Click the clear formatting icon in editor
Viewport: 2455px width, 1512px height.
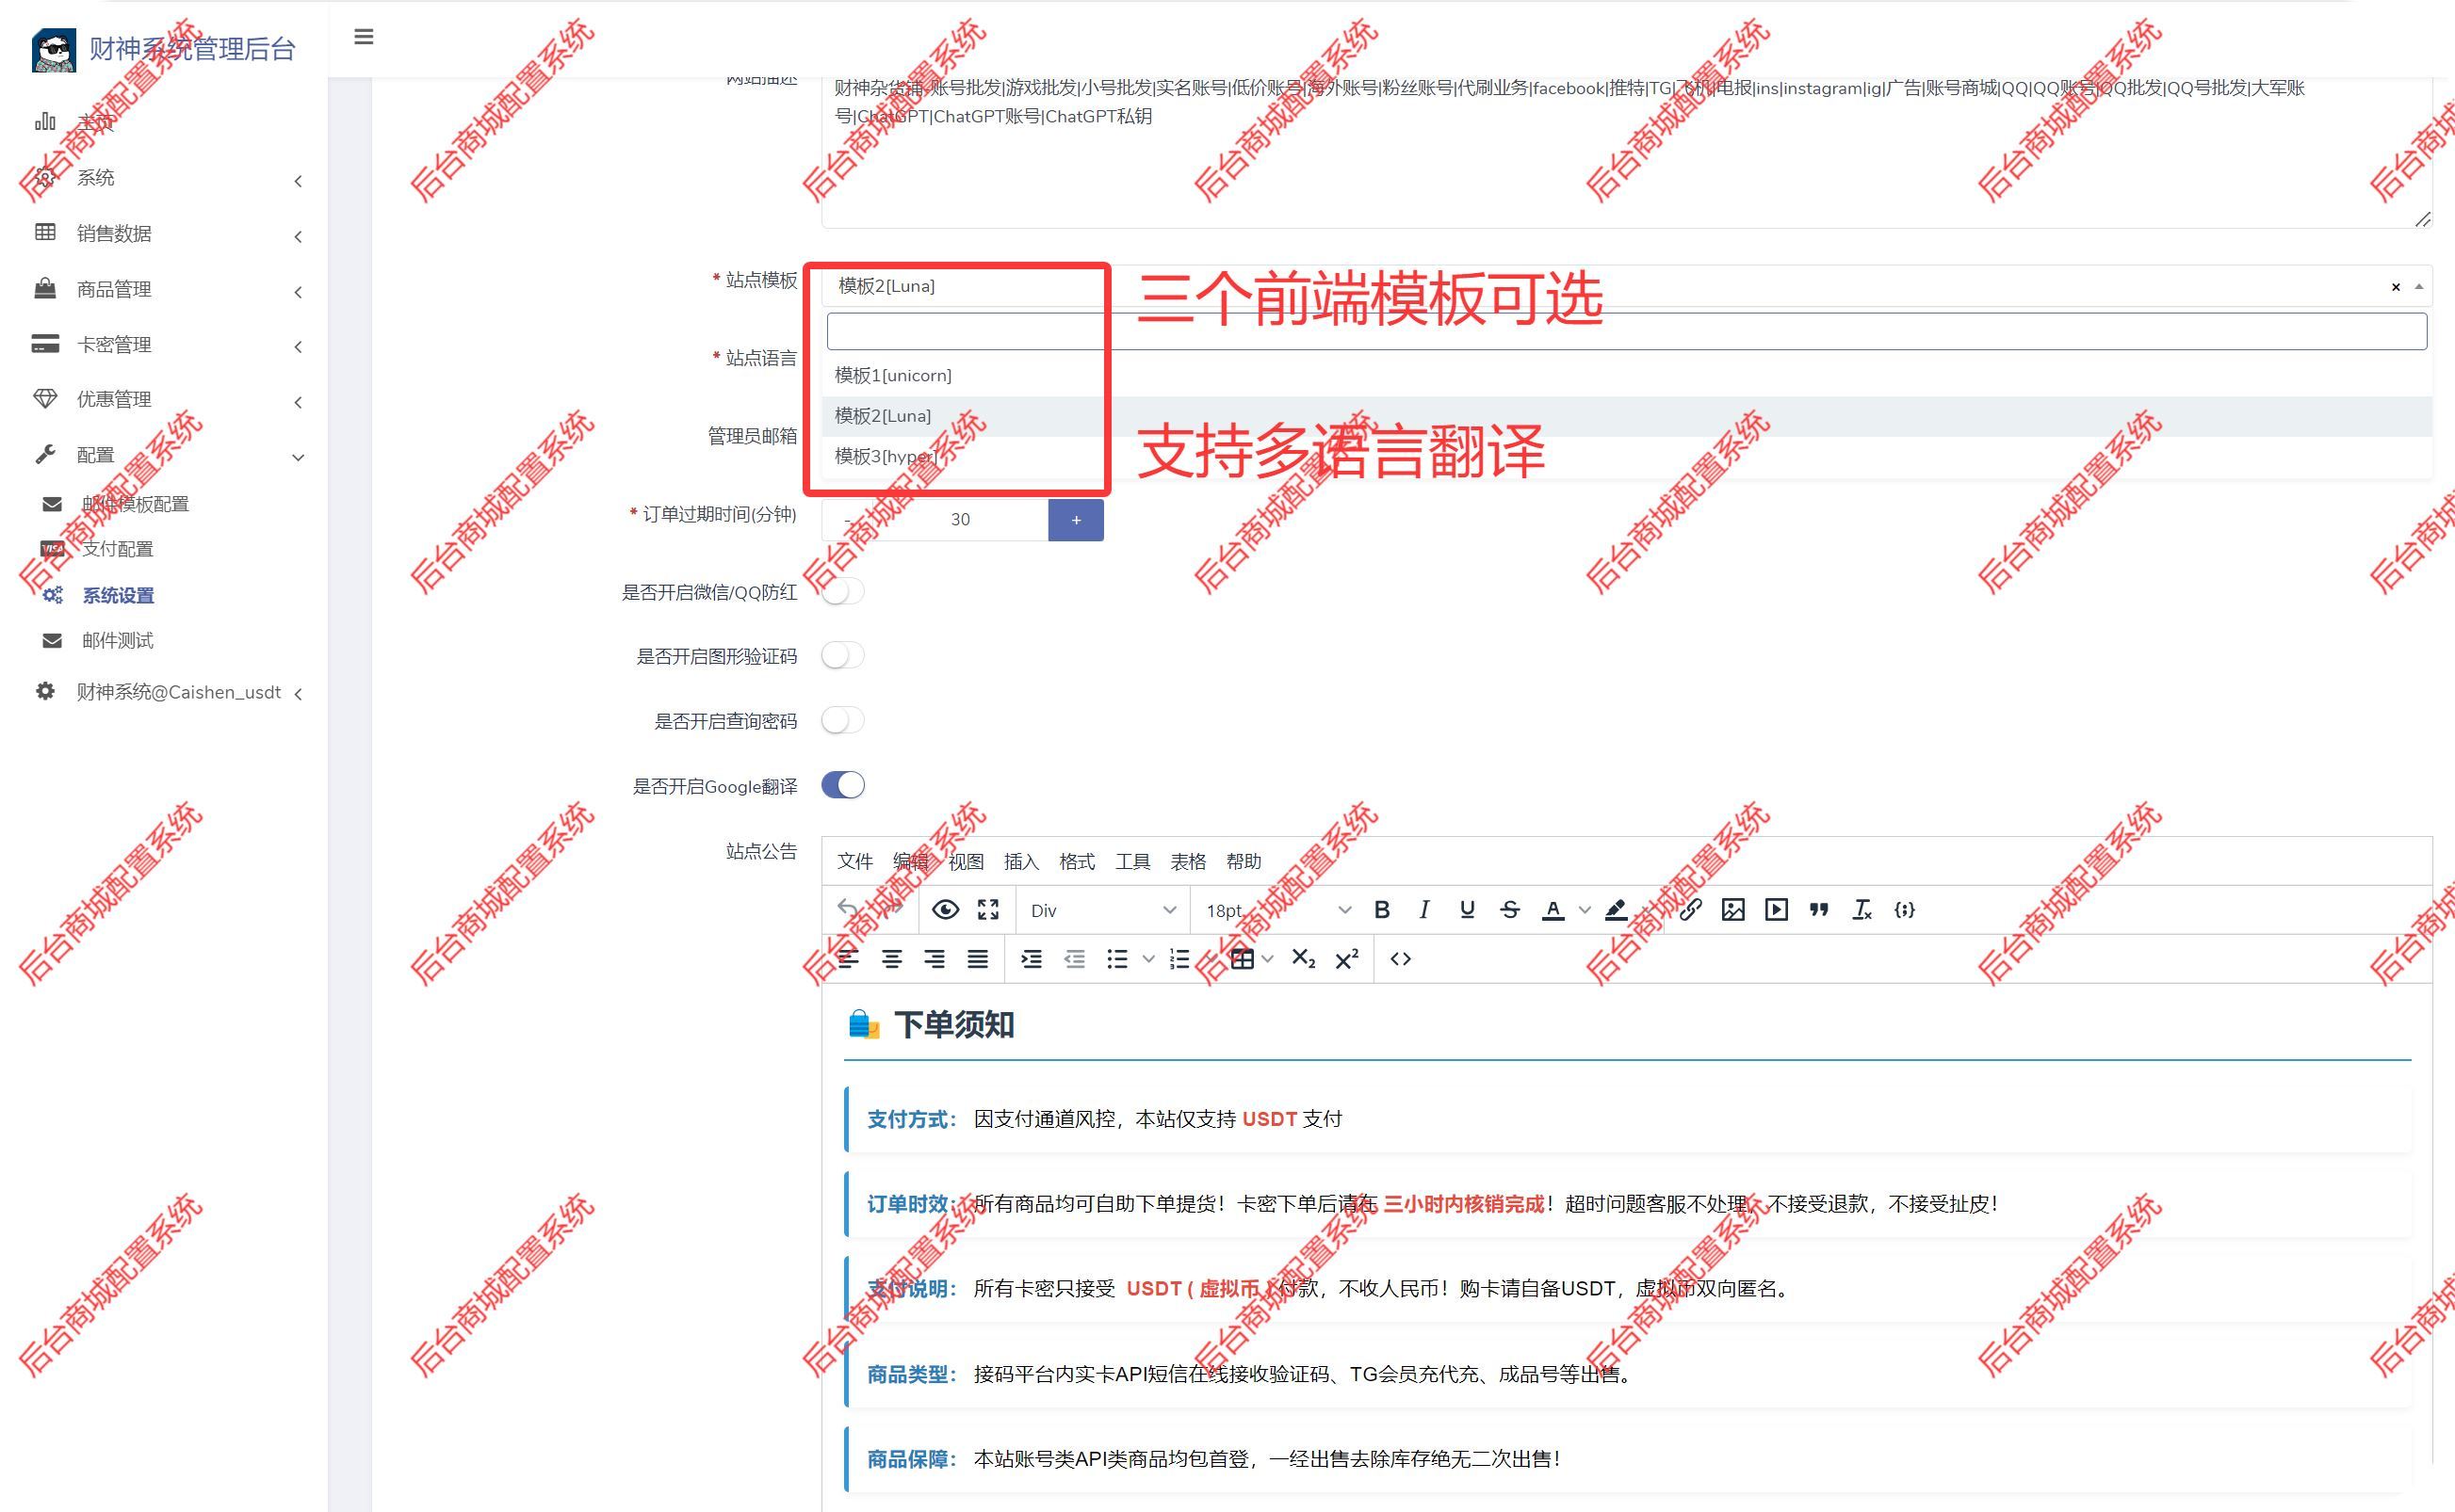[1862, 909]
